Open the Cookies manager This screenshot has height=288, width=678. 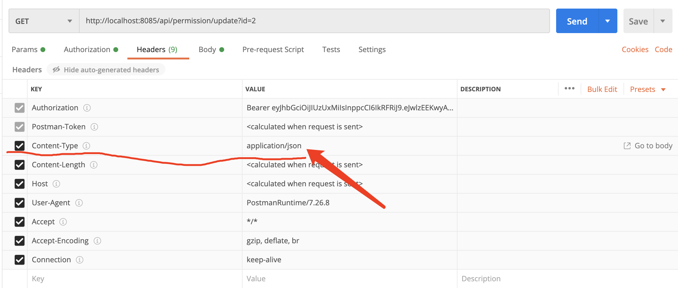(x=635, y=49)
